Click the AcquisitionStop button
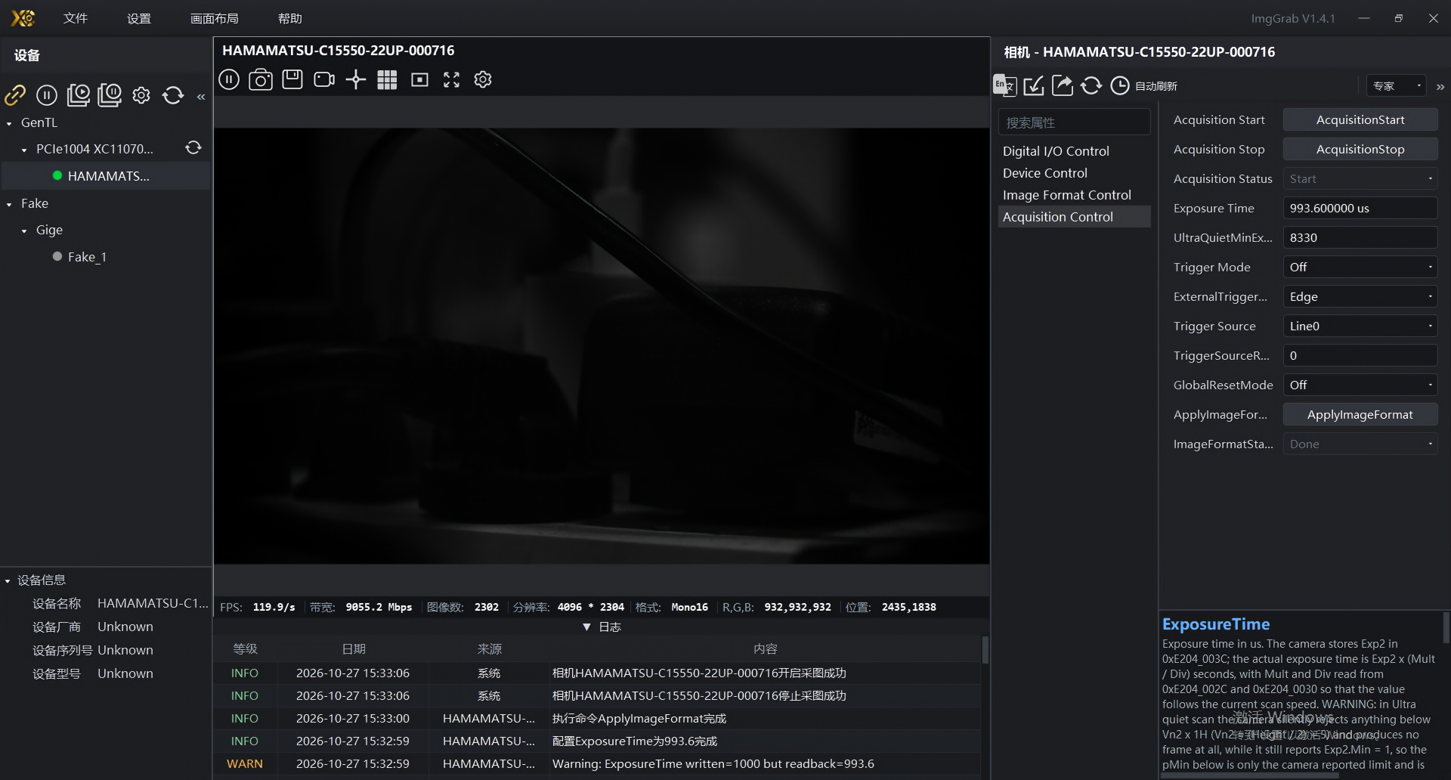This screenshot has width=1451, height=780. tap(1360, 149)
